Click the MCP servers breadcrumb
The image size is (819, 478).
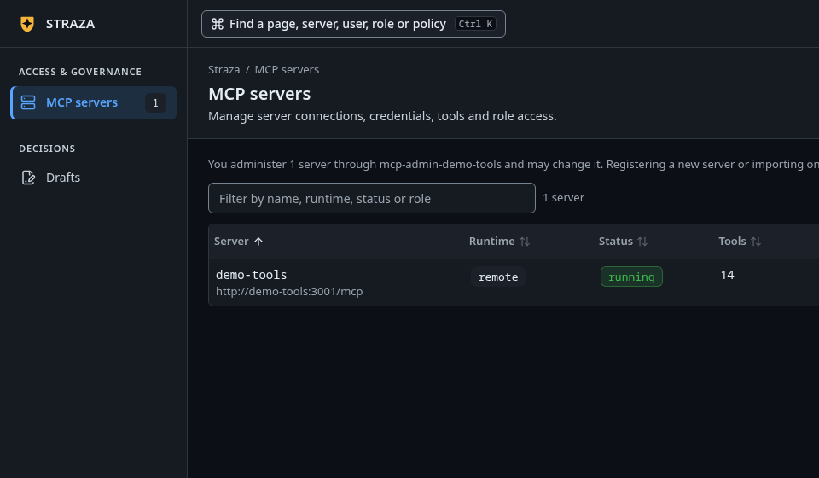(x=287, y=69)
